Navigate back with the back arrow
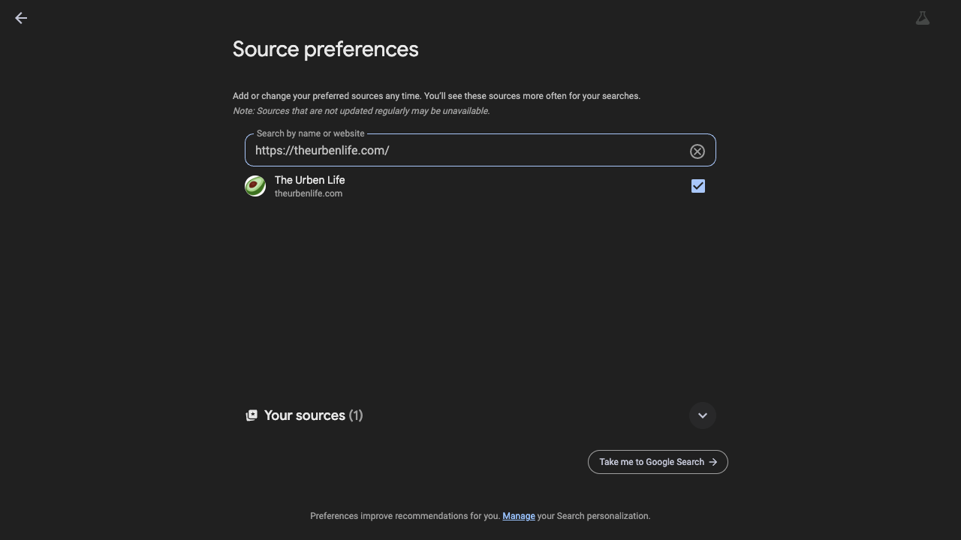The width and height of the screenshot is (961, 540). click(x=20, y=18)
